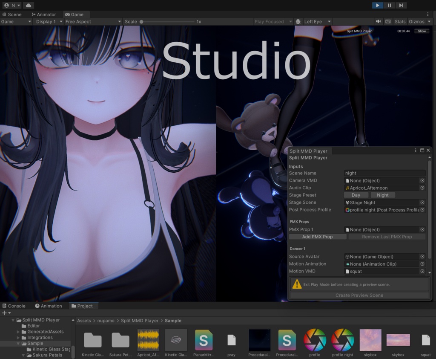Toggle the shortcuts keyboard icon

pos(388,21)
